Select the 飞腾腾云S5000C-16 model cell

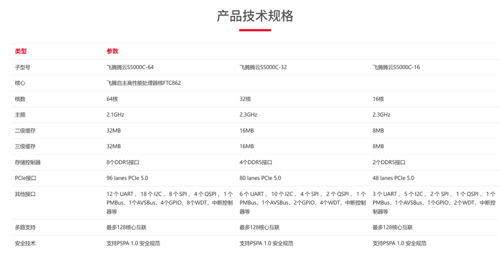[x=396, y=67]
